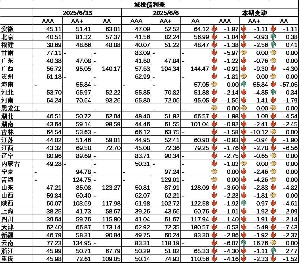
Task: Click the red down arrow beside -6.07 for 云南
Action: point(214,243)
